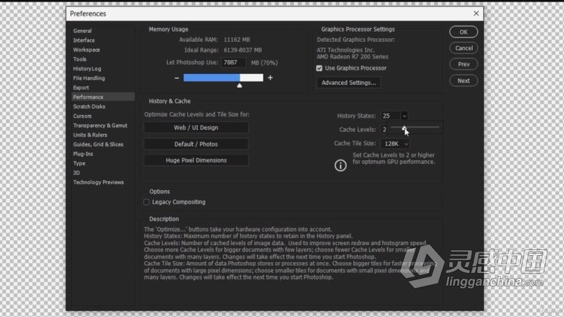Click the Options heading
This screenshot has width=564, height=317.
click(159, 192)
